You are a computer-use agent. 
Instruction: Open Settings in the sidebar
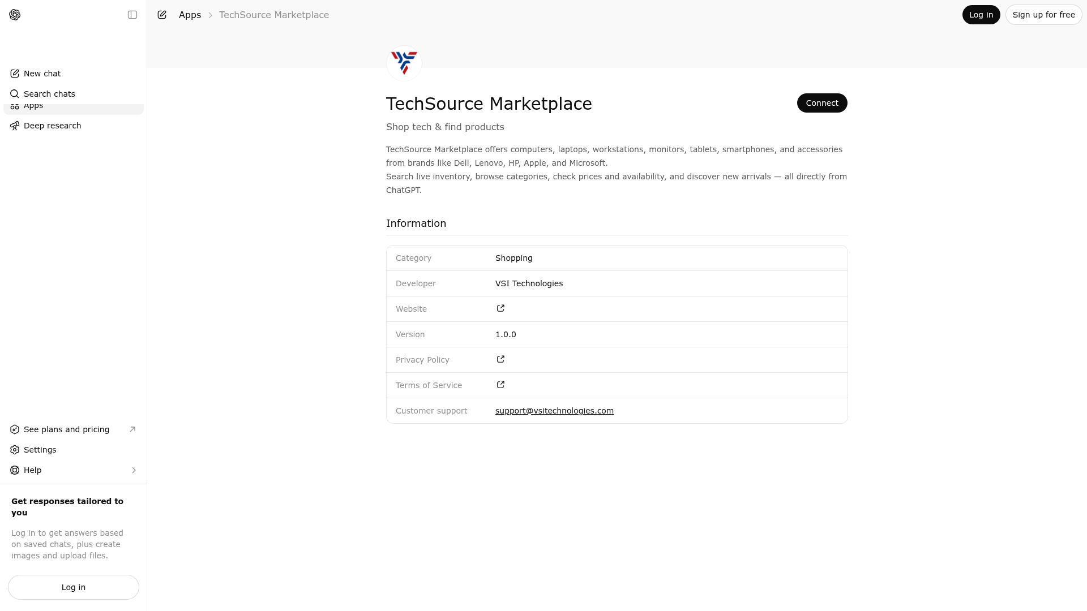point(74,450)
